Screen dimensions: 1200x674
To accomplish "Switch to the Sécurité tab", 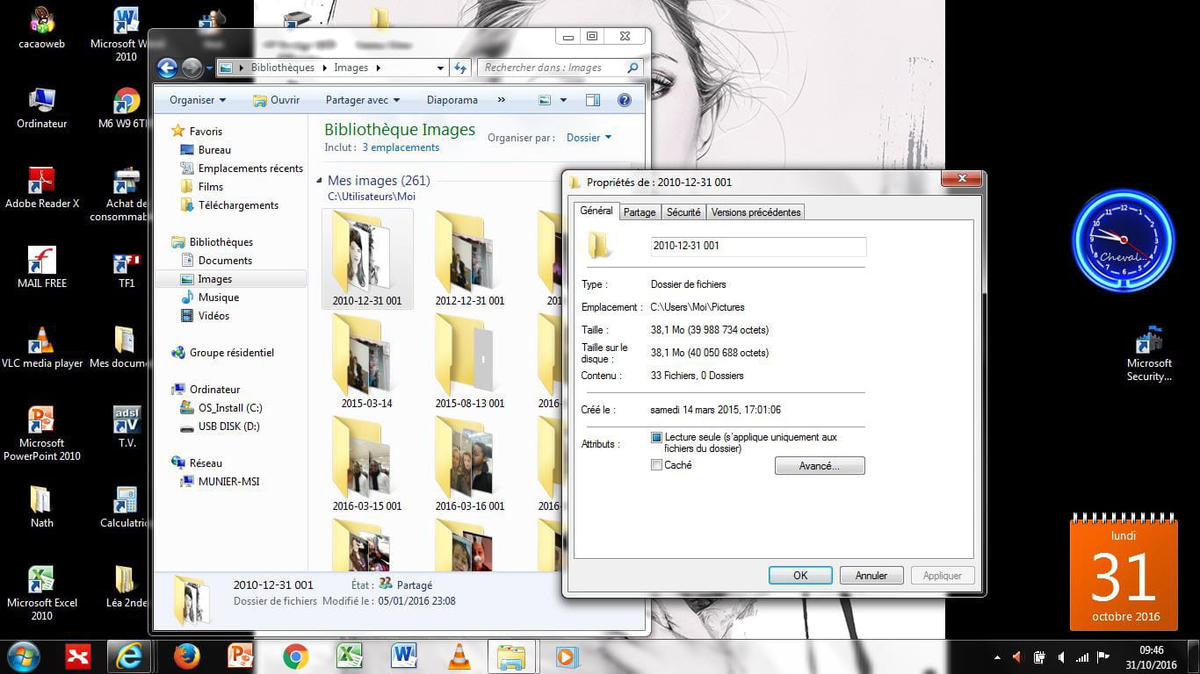I will (683, 212).
